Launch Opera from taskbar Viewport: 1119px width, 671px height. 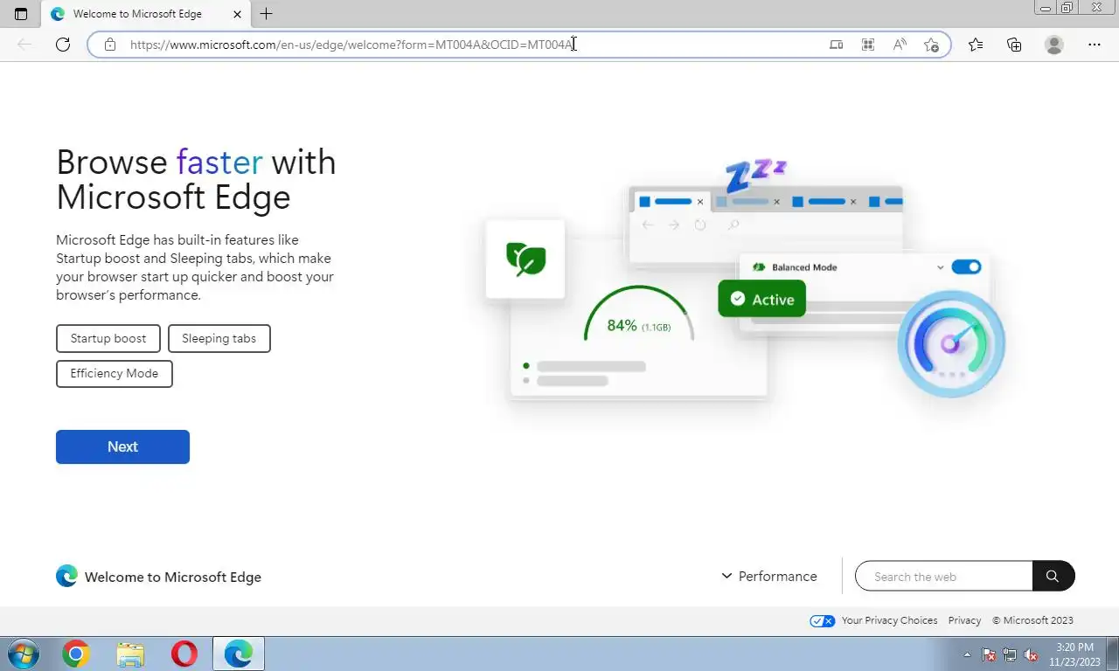point(184,654)
